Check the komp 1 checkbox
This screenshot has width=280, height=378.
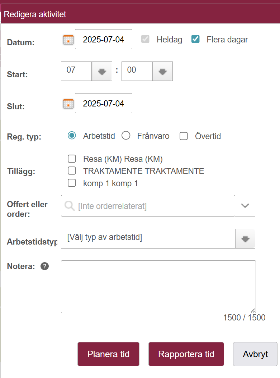click(72, 183)
